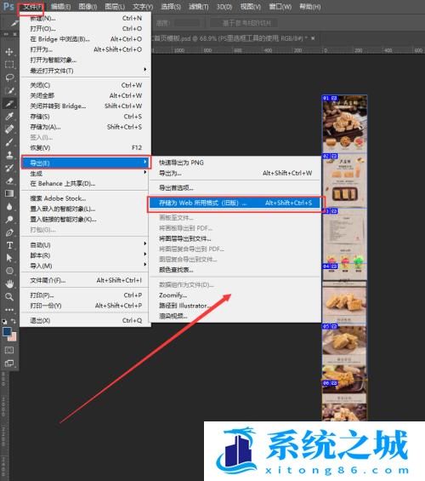Expand the 导入(M) submenu arrow

[x=145, y=265]
